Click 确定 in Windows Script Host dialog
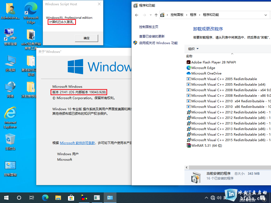Screen dimensions: 271x203 click(87, 38)
